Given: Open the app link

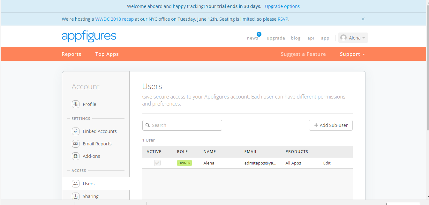Looking at the screenshot, I should [x=325, y=38].
